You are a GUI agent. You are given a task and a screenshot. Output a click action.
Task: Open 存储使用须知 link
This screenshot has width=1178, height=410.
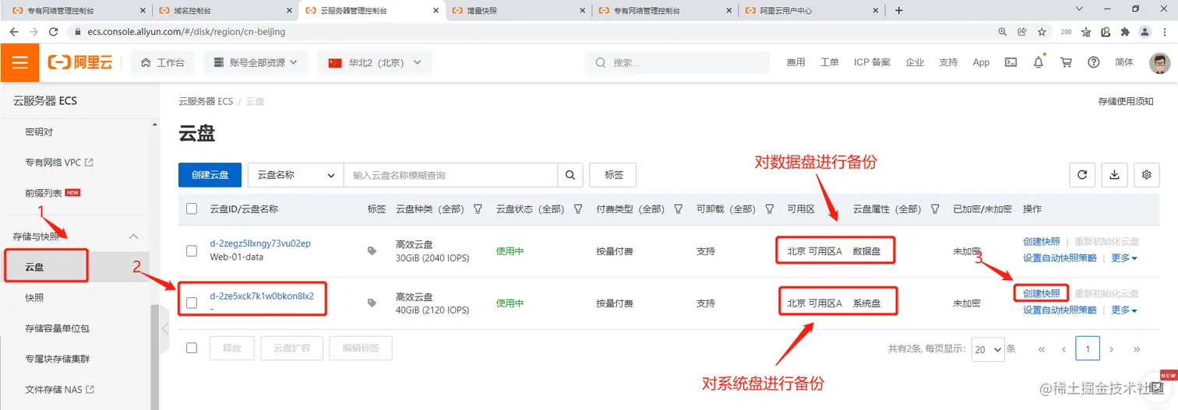[x=1125, y=102]
